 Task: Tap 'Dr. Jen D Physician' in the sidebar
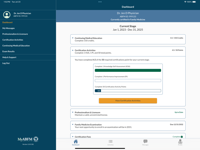click(x=22, y=13)
